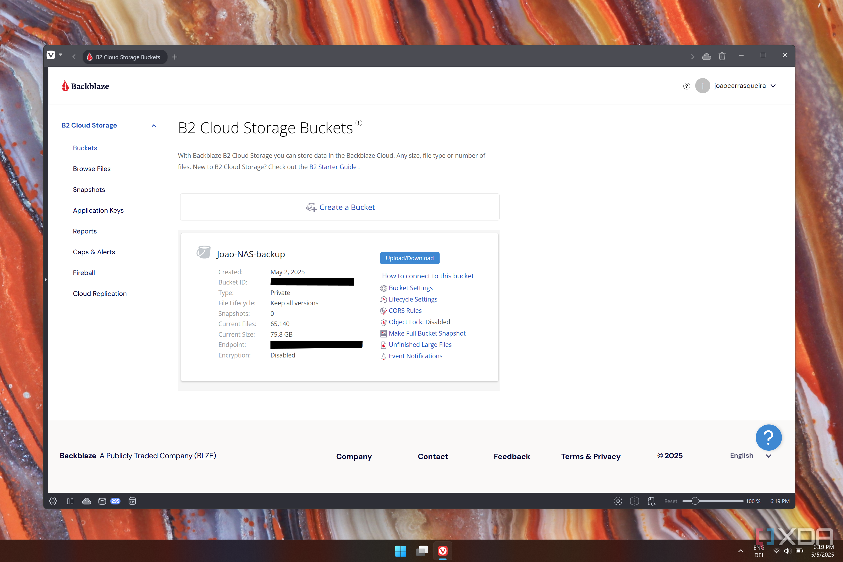Open Terms & Privacy in the footer
Viewport: 843px width, 562px height.
click(x=591, y=456)
